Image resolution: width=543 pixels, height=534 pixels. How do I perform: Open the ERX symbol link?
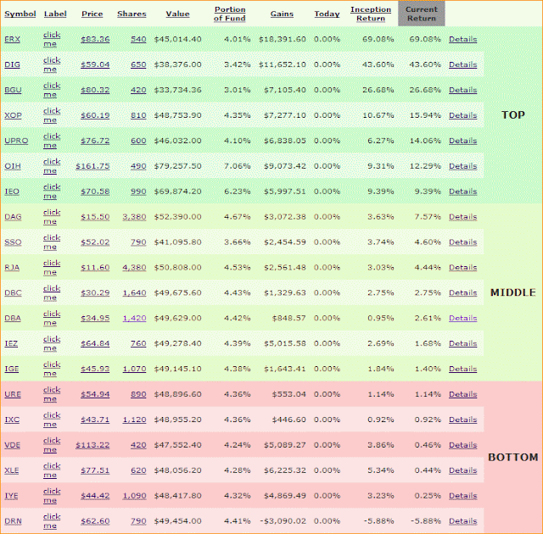pos(12,39)
